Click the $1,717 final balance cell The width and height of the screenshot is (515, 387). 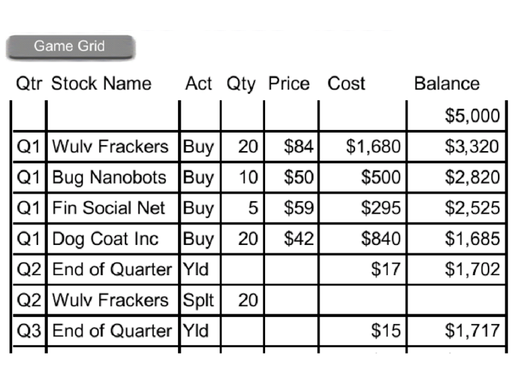coord(456,331)
